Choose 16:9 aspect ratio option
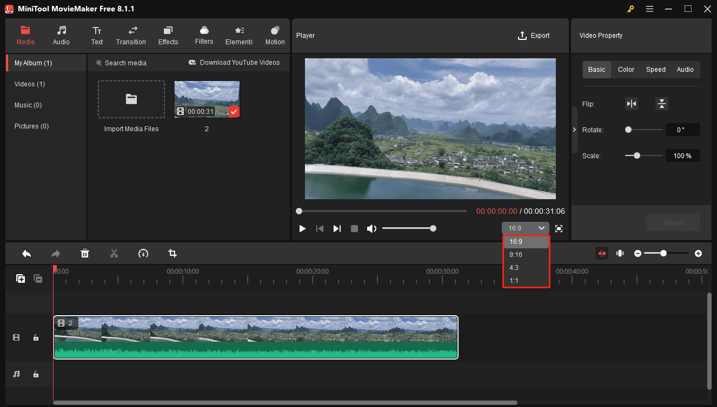The height and width of the screenshot is (407, 717). 526,242
